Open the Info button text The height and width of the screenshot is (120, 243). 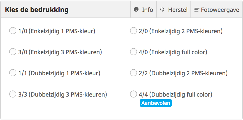pos(148,10)
